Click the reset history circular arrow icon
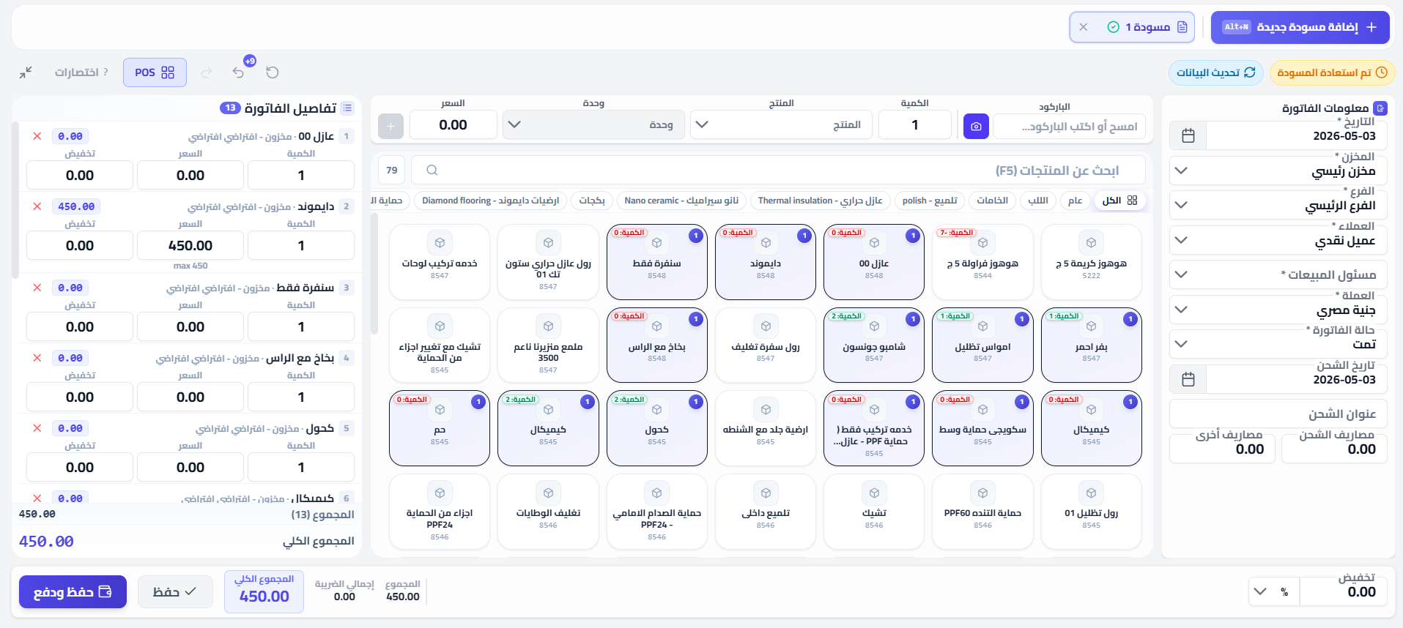Image resolution: width=1403 pixels, height=628 pixels. point(273,72)
